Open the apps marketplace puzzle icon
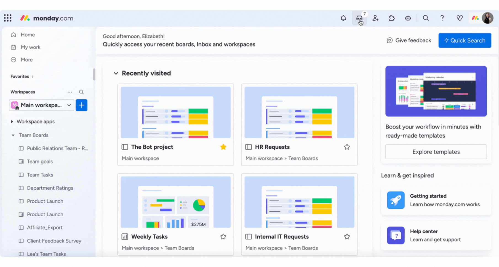This screenshot has height=267, width=499. pos(392,18)
